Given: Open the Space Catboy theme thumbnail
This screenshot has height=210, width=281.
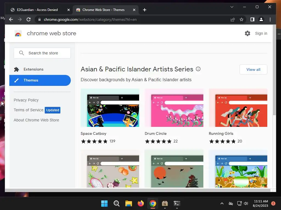Looking at the screenshot, I should pyautogui.click(x=110, y=108).
